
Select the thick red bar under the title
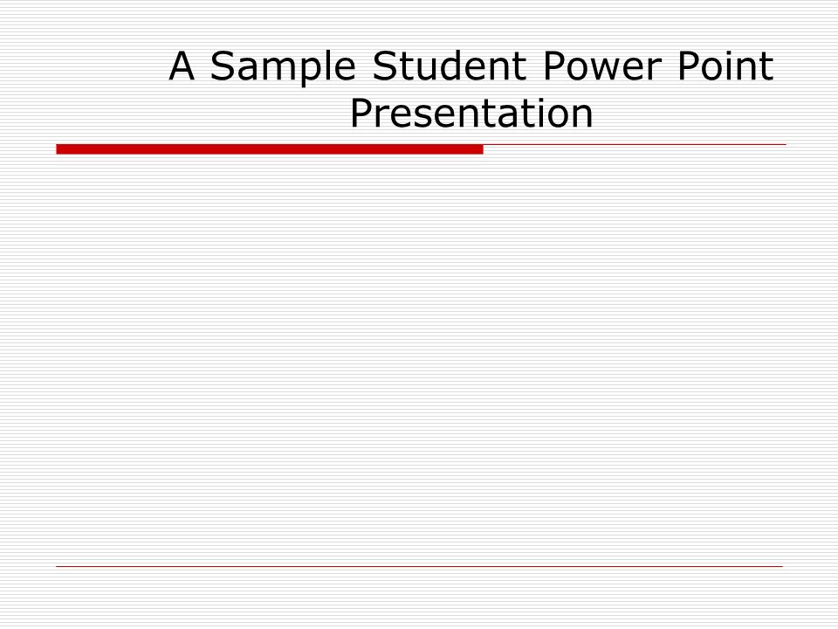coord(270,149)
